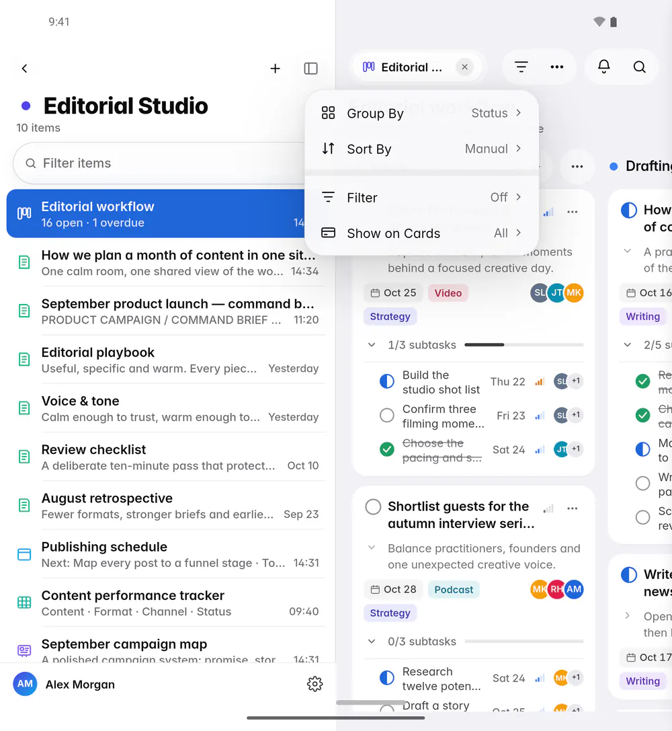Open September product launch command brief
This screenshot has width=672, height=731.
[167, 311]
